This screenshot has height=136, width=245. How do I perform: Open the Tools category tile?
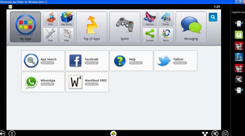tap(51, 35)
